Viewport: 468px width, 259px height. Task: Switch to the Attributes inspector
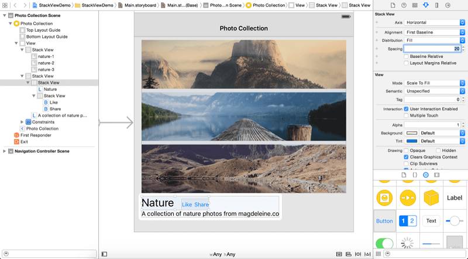[426, 5]
